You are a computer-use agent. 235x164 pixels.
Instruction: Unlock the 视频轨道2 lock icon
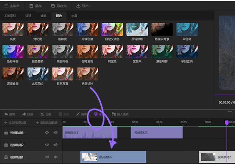pos(6,145)
